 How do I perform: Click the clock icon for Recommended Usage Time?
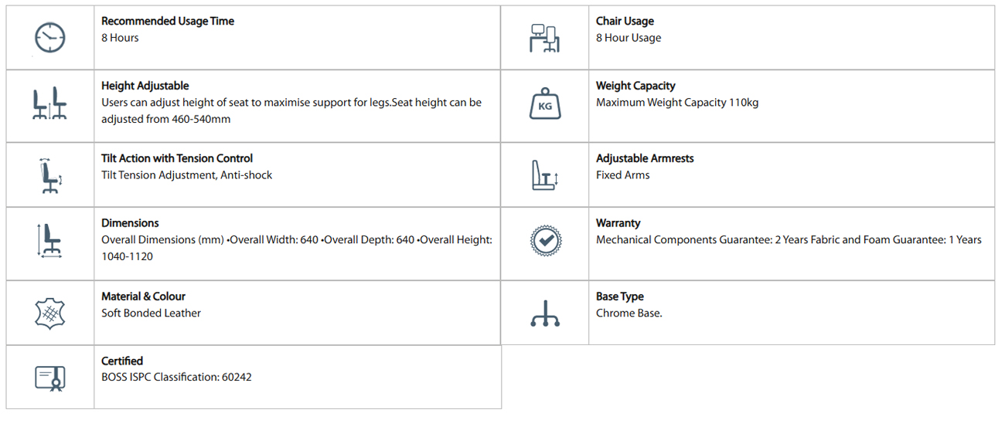pos(50,37)
